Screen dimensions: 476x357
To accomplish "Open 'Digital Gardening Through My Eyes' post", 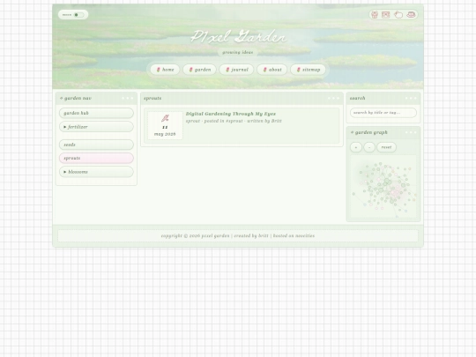I will point(231,114).
